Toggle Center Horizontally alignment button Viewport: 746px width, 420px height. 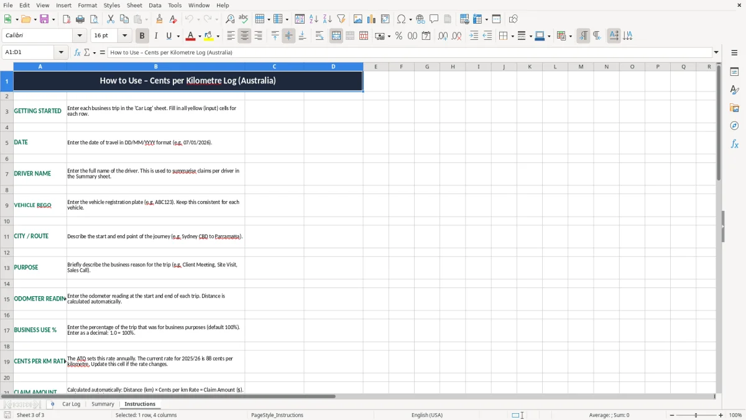[x=244, y=36]
